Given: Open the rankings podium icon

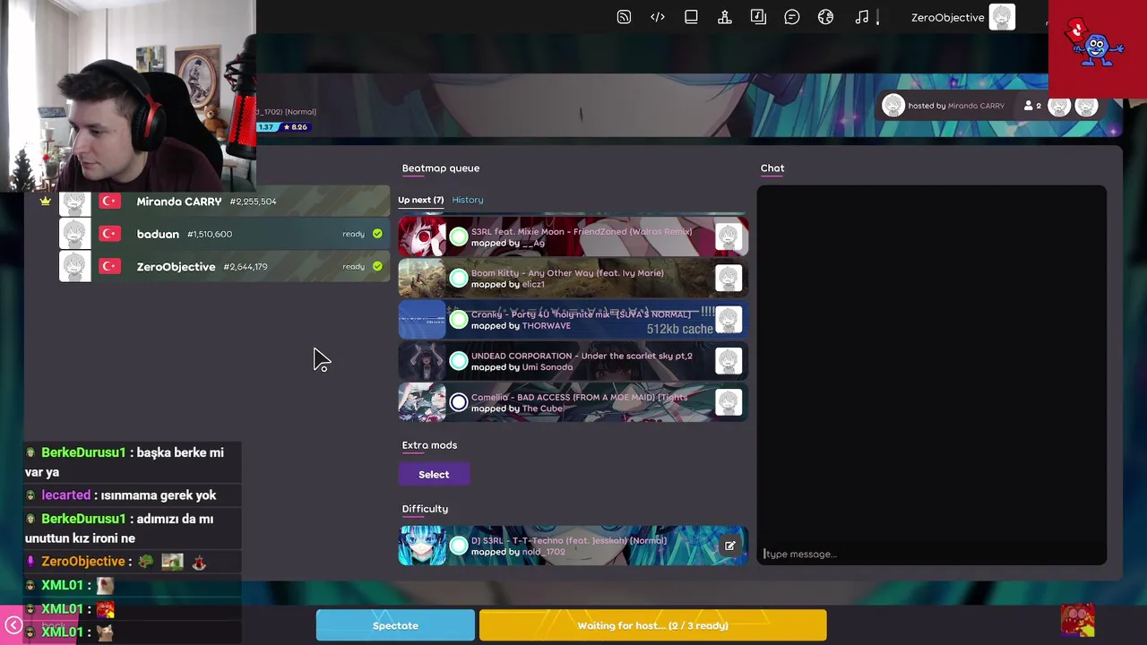Looking at the screenshot, I should pos(725,17).
